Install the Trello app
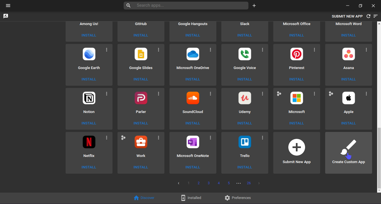Image resolution: width=381 pixels, height=204 pixels. (245, 167)
